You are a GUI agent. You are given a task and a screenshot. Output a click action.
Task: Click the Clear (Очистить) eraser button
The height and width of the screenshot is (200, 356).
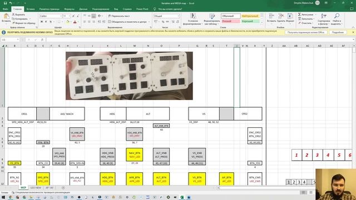[x=305, y=23]
